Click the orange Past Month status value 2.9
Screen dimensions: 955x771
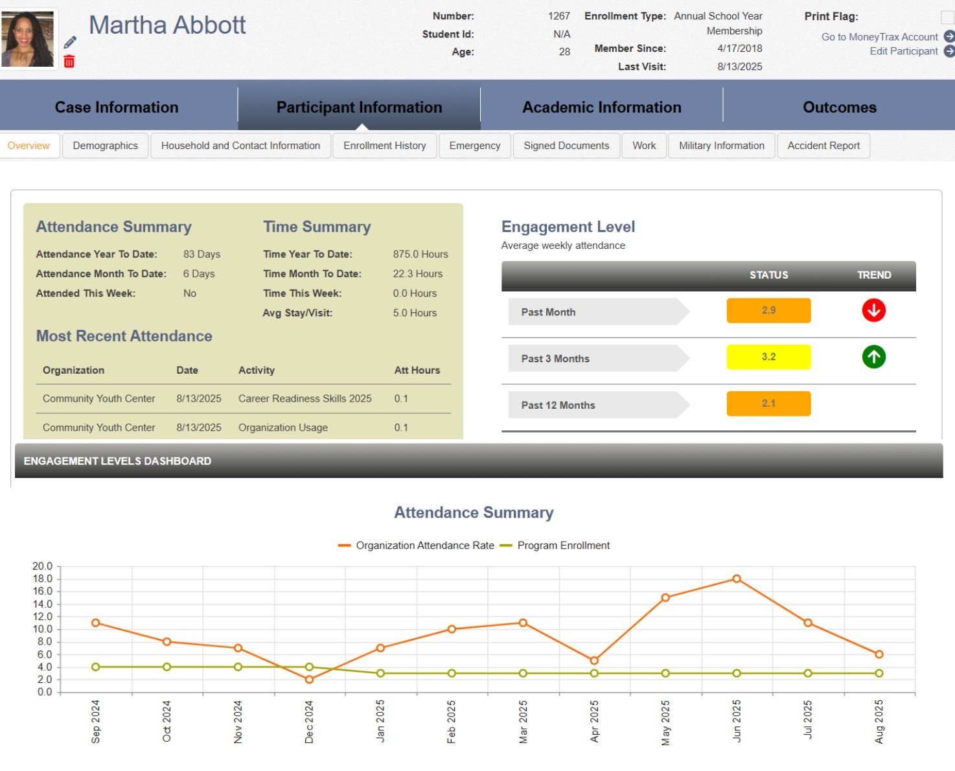coord(768,310)
